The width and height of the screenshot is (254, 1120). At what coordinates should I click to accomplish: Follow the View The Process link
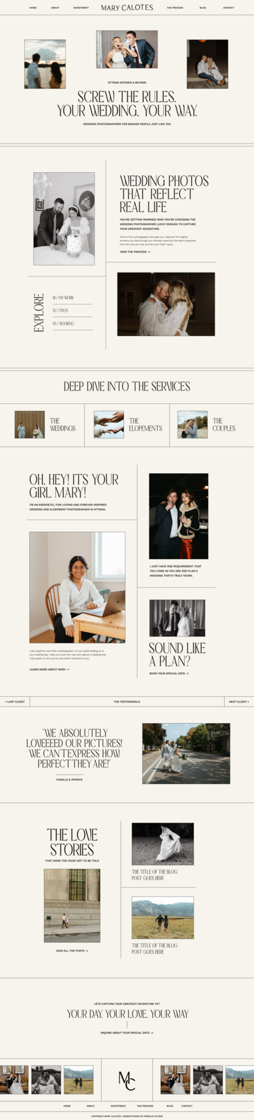coord(135,252)
